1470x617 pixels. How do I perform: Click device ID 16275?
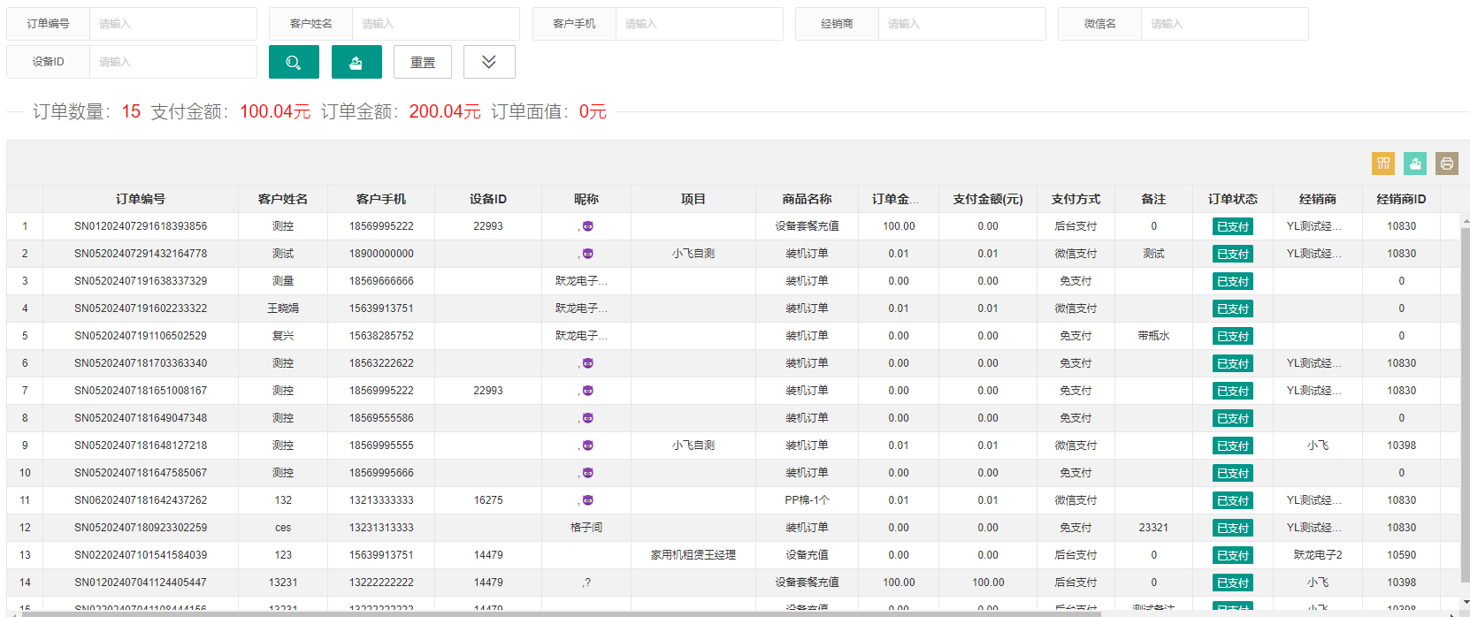coord(488,500)
